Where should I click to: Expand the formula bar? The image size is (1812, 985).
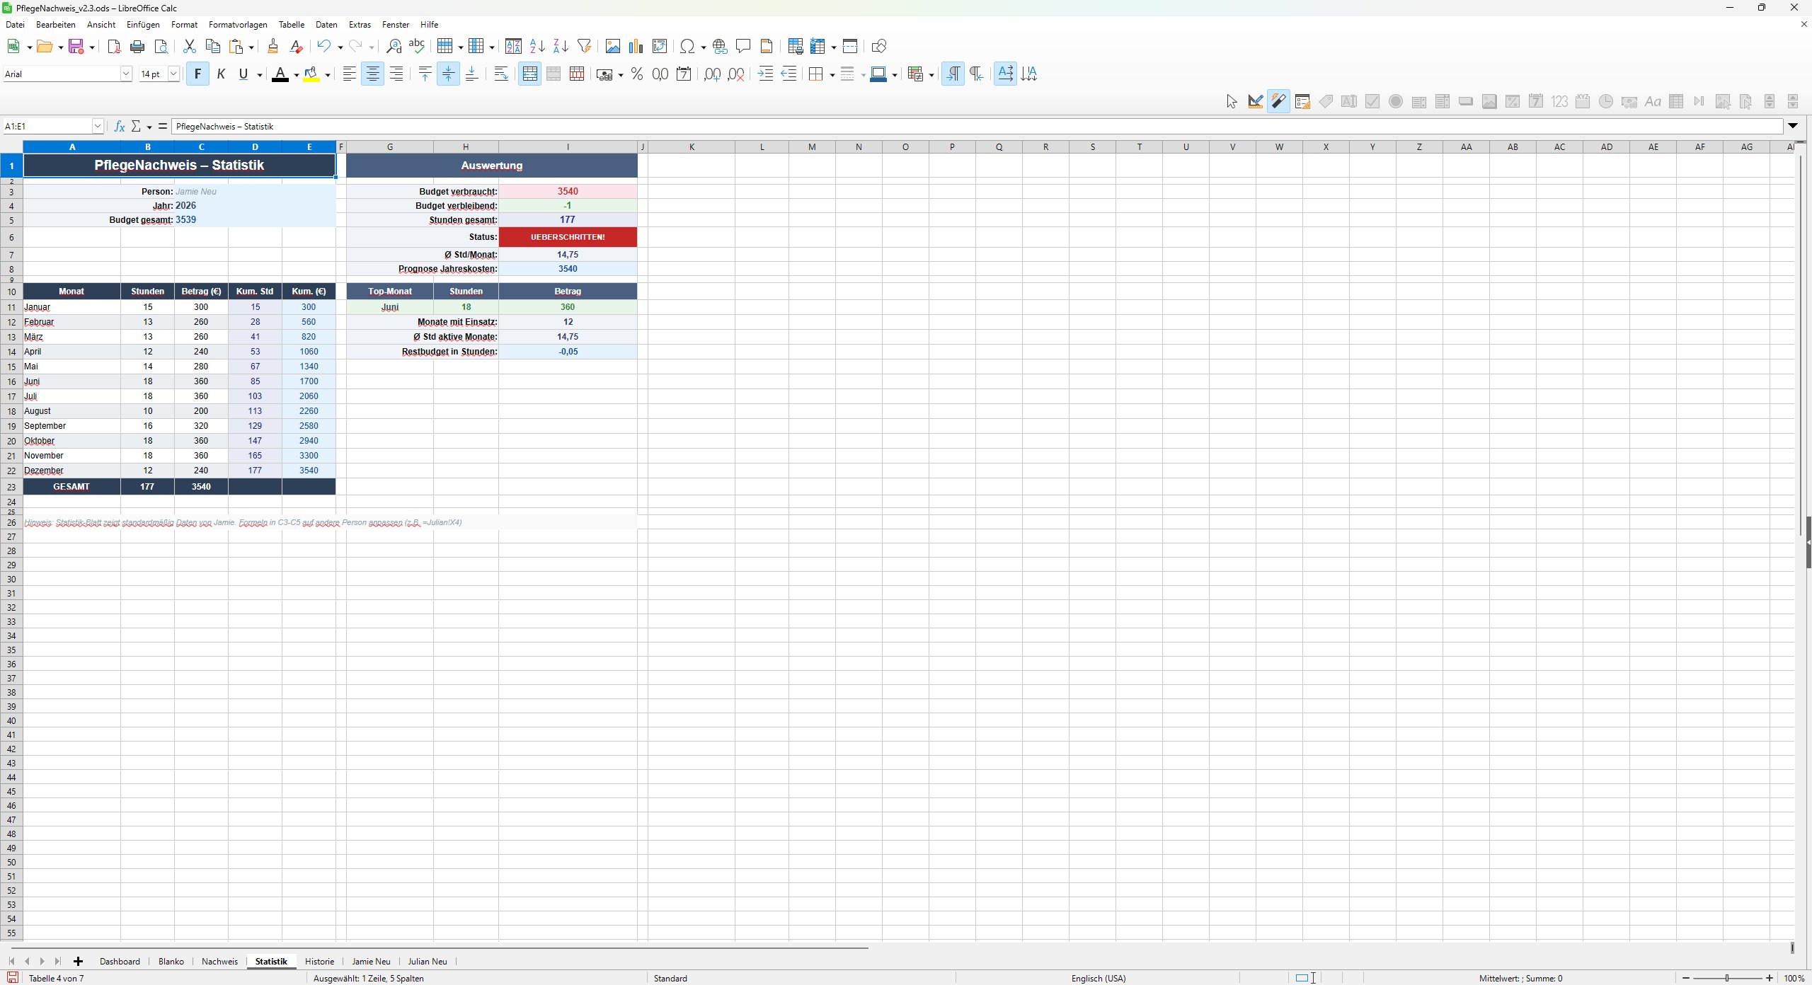pyautogui.click(x=1793, y=126)
